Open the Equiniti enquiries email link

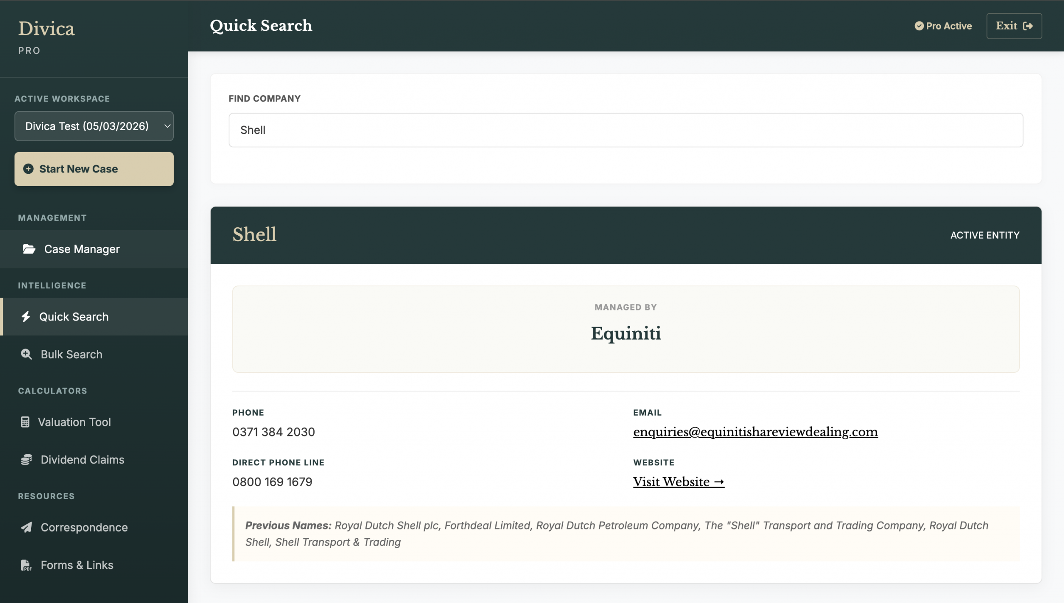pos(755,432)
